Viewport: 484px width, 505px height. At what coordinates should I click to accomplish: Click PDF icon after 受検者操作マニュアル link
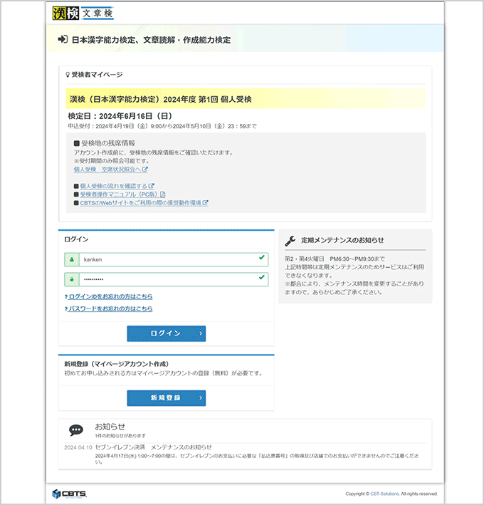click(163, 194)
